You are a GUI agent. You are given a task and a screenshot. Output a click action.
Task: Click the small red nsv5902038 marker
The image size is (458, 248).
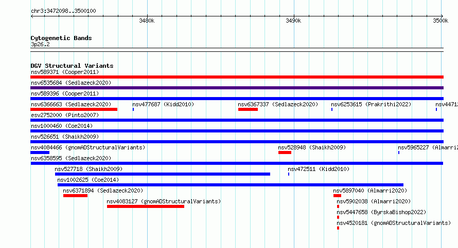tap(338, 206)
